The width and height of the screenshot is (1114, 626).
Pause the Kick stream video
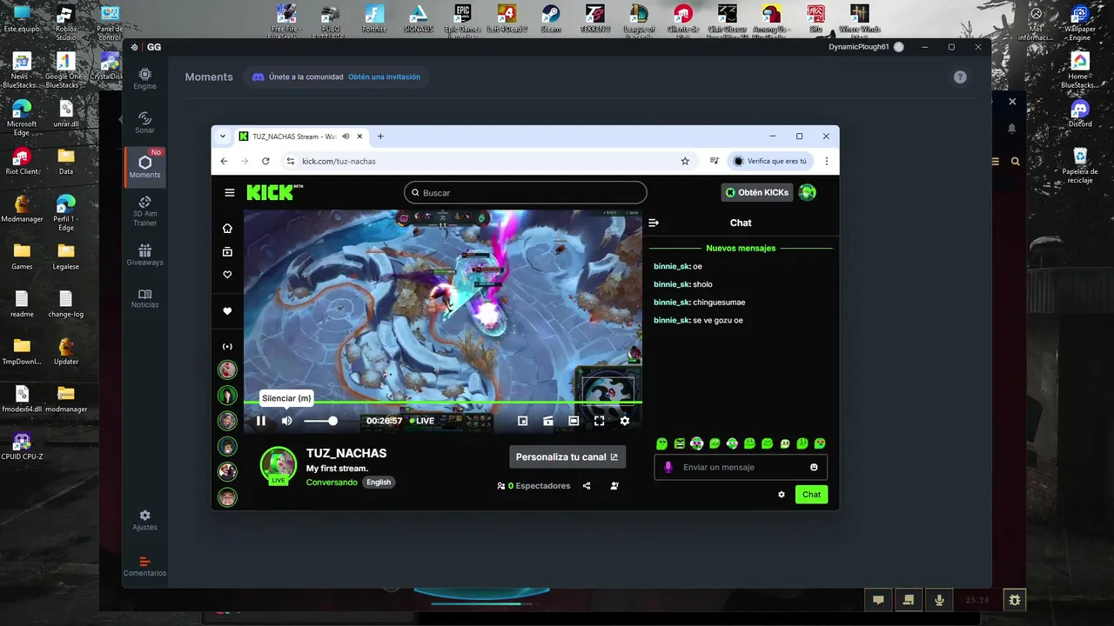click(x=261, y=421)
